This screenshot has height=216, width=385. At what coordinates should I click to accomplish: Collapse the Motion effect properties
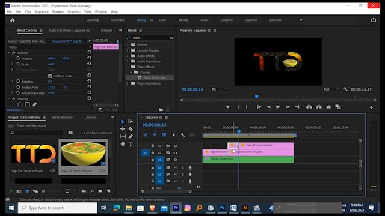[x=10, y=53]
